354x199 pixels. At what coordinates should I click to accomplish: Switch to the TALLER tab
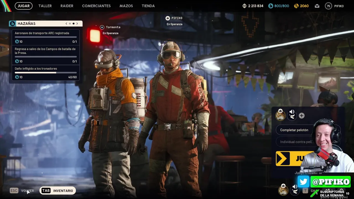[x=45, y=6]
